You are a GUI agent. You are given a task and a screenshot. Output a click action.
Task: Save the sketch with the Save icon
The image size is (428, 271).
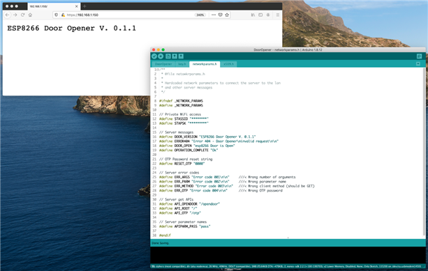tap(181, 56)
